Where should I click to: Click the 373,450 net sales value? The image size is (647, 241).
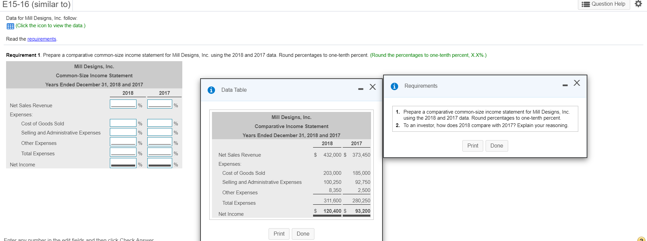click(x=361, y=155)
